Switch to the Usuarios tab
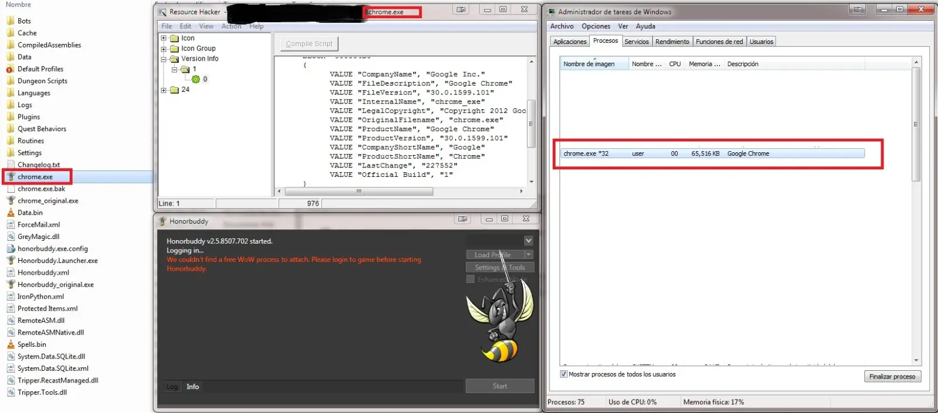This screenshot has width=938, height=413. (x=762, y=42)
